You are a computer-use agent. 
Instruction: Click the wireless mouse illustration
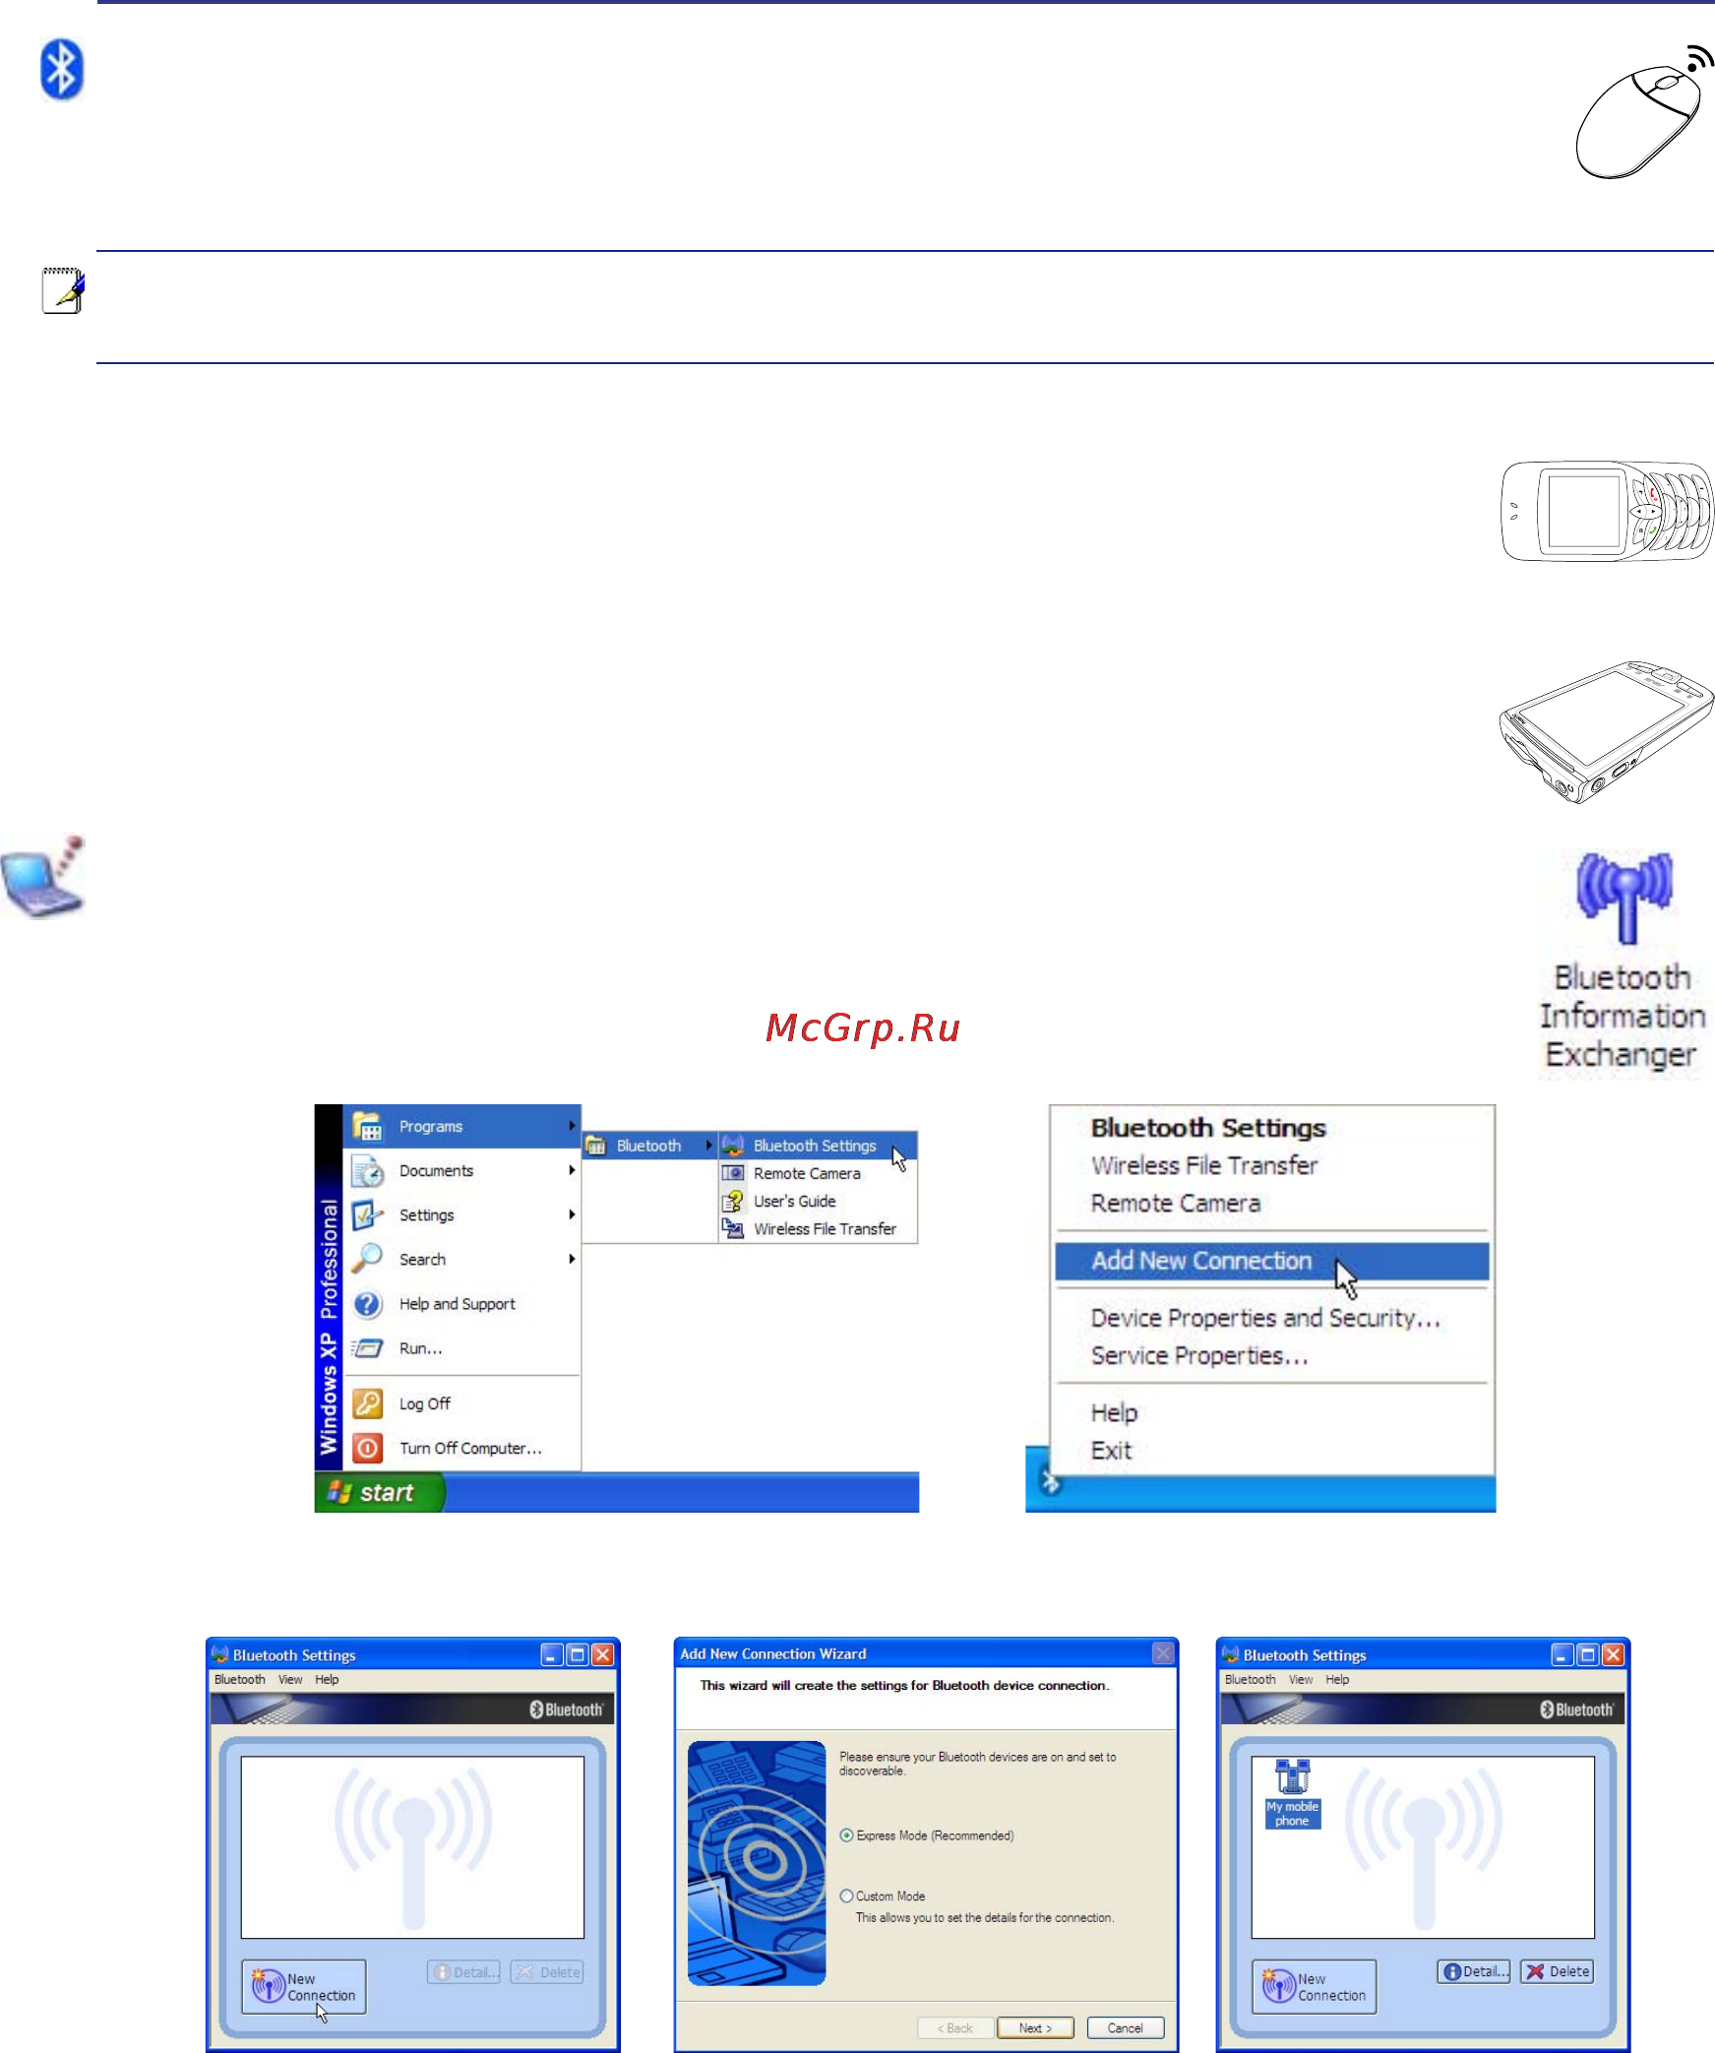tap(1644, 113)
